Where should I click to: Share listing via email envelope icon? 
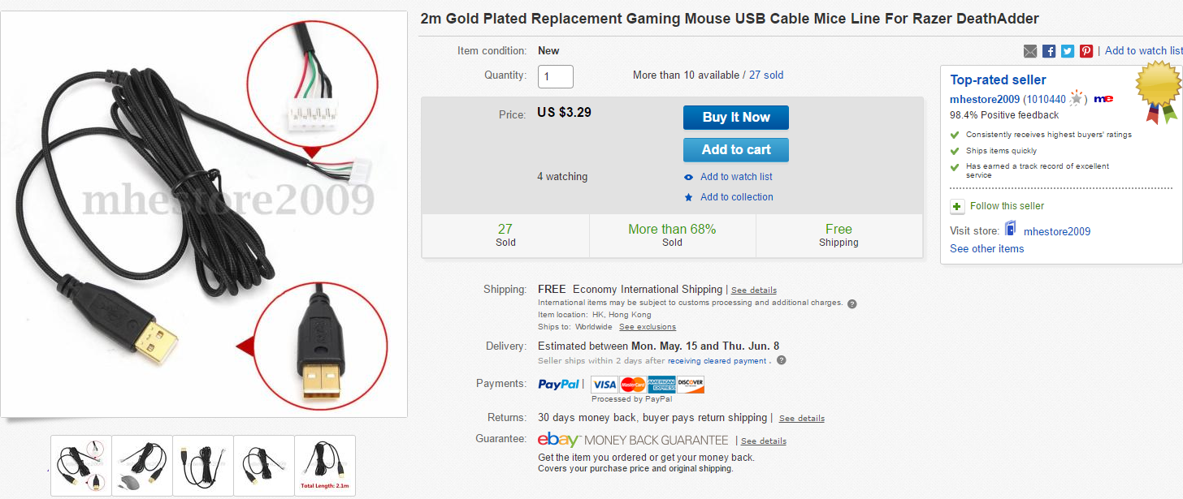point(1030,51)
